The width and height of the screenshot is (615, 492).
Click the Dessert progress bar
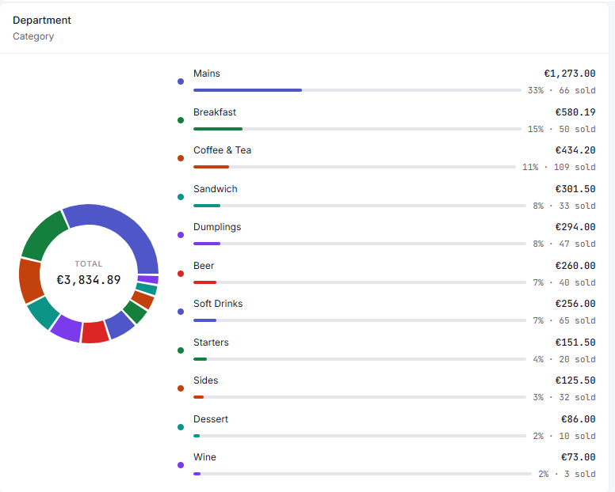(360, 436)
